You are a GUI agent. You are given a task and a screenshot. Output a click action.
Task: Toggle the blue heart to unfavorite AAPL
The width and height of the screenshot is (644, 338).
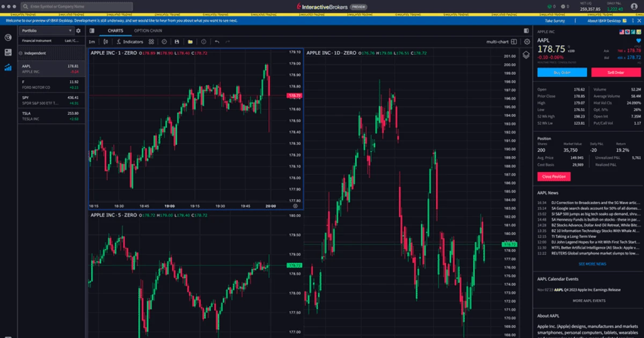coord(638,40)
